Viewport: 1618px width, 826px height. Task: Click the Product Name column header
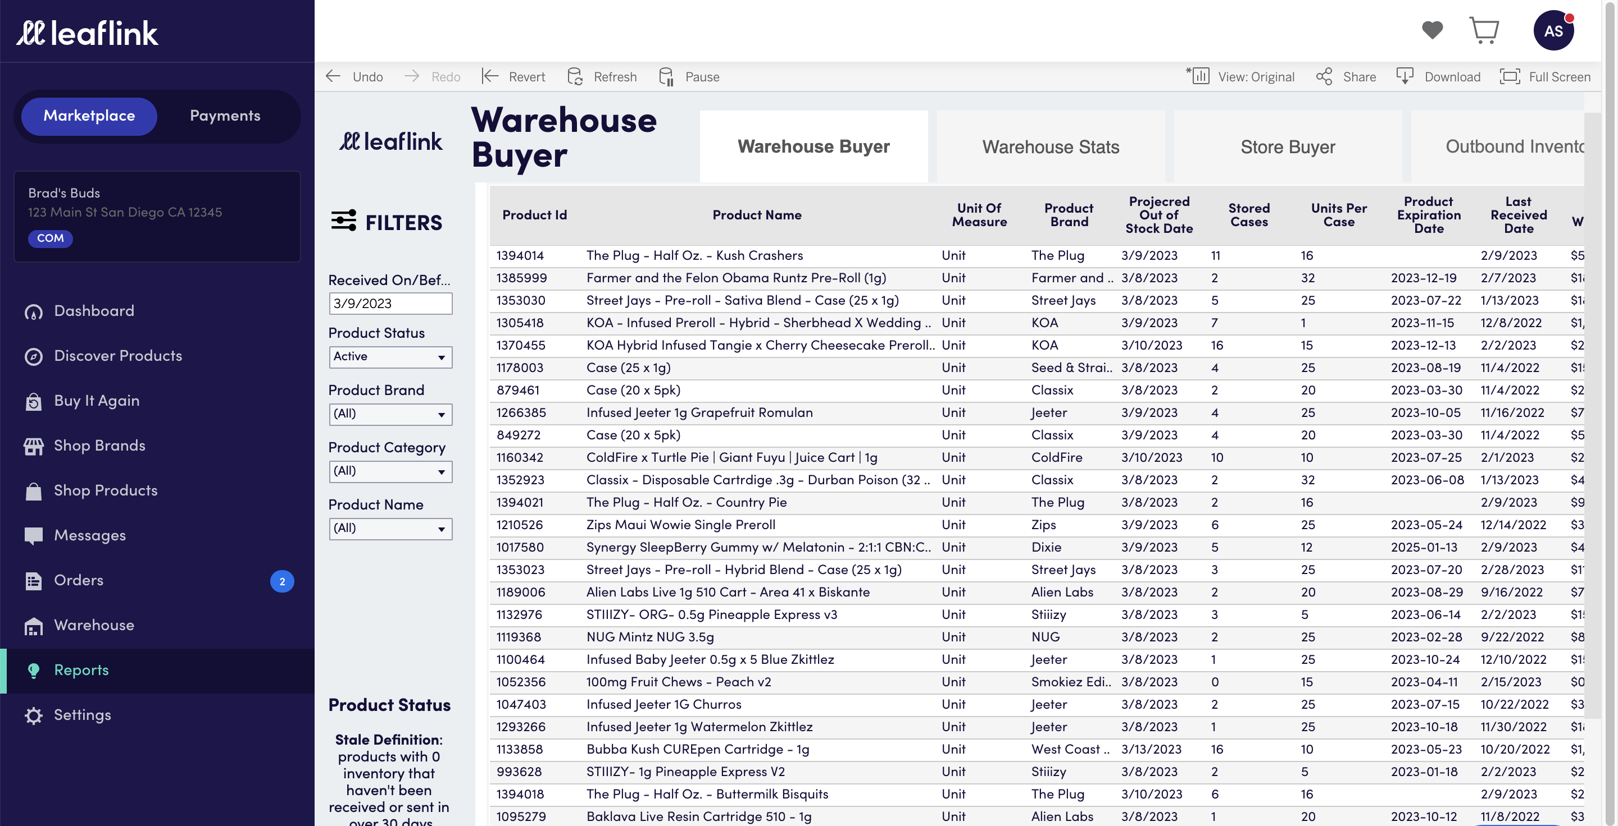pos(757,215)
